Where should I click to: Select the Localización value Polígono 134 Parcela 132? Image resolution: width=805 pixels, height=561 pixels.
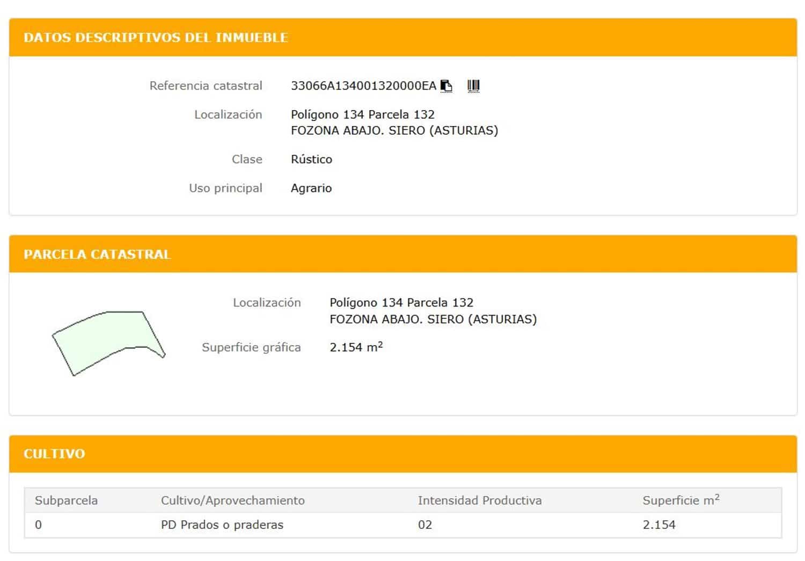tap(362, 114)
